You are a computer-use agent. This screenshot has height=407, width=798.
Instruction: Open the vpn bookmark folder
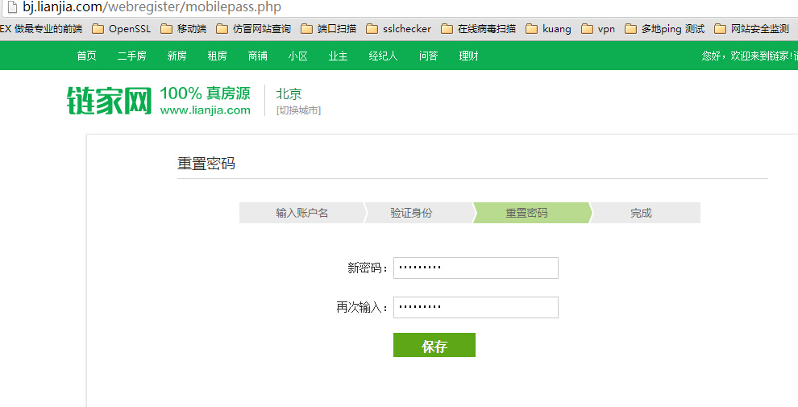[x=598, y=29]
